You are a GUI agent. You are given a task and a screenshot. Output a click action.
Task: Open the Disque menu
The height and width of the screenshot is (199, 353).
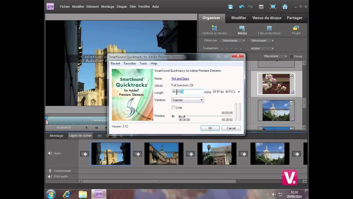pyautogui.click(x=122, y=7)
